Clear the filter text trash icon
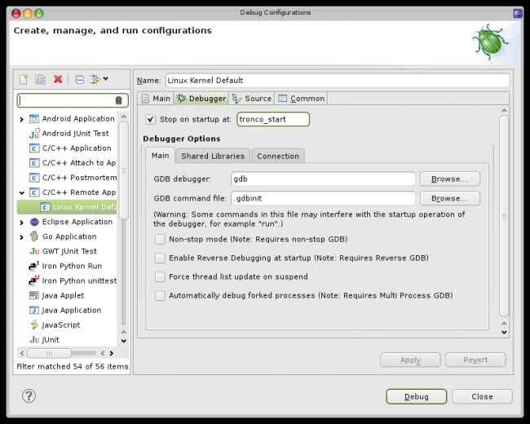Image resolution: width=530 pixels, height=424 pixels. tap(119, 100)
